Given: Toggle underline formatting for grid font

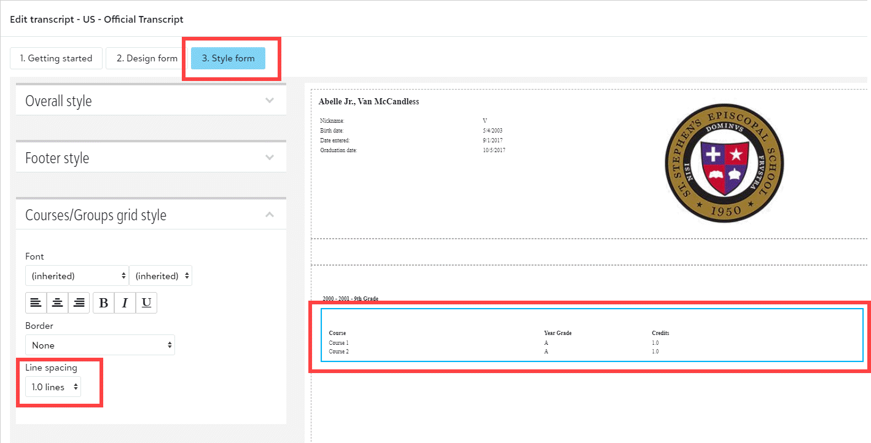Looking at the screenshot, I should click(146, 302).
